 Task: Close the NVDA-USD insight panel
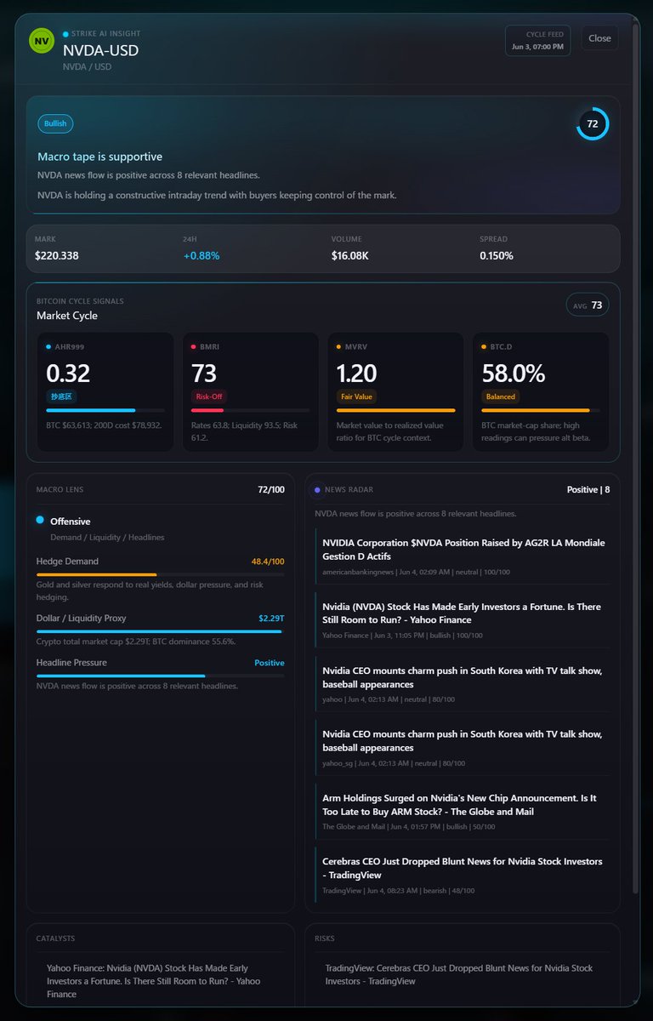point(599,38)
